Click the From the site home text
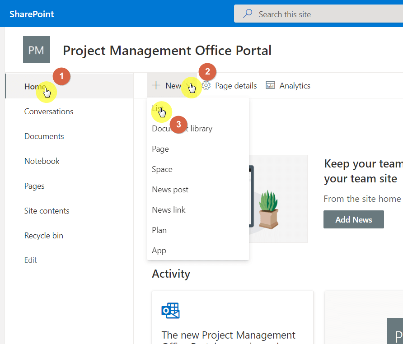Screen dimensions: 403x344 [x=363, y=199]
